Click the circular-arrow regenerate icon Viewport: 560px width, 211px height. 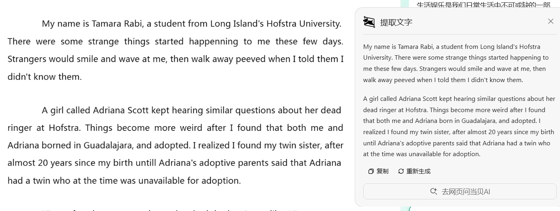coord(401,171)
